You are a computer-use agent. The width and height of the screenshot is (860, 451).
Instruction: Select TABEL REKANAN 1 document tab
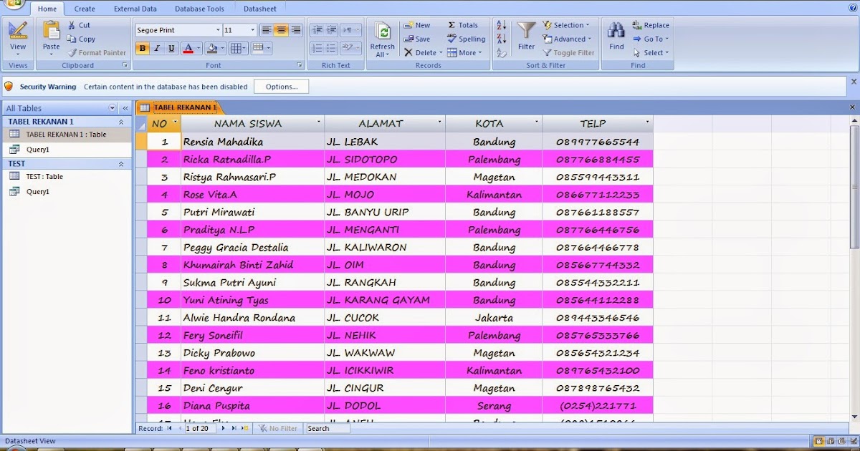(x=179, y=107)
